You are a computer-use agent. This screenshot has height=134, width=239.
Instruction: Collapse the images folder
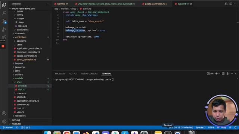(20, 18)
